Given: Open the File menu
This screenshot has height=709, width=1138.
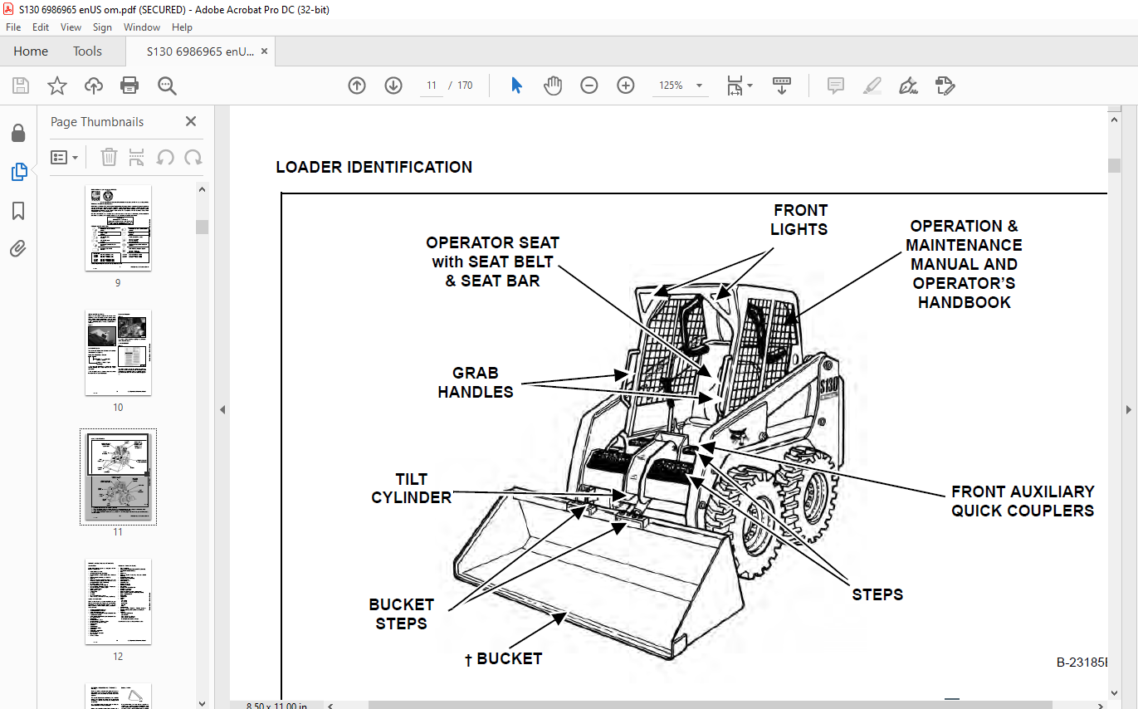Looking at the screenshot, I should (x=13, y=27).
